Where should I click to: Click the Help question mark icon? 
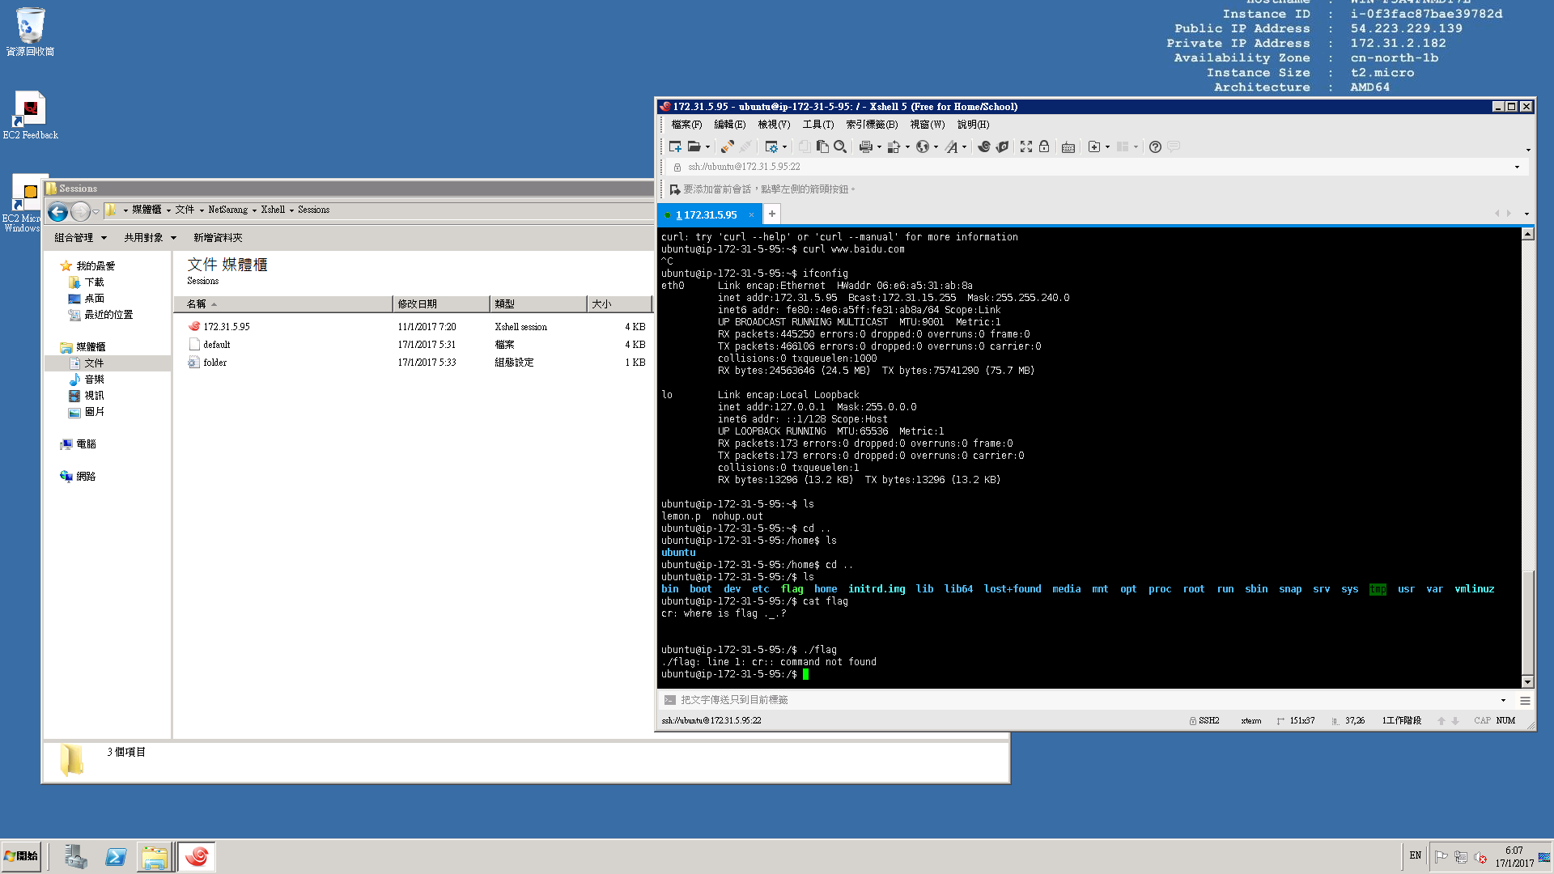coord(1155,146)
